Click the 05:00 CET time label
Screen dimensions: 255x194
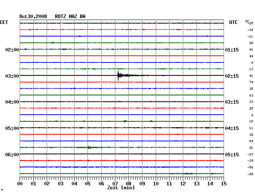tap(12, 128)
